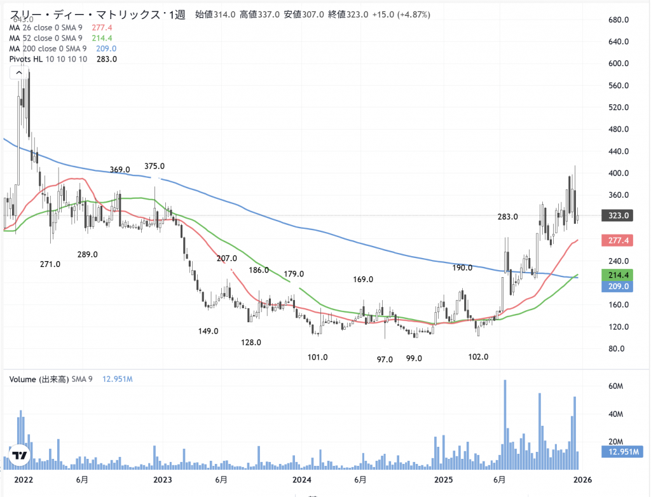Click the green 214.4 MA price label
This screenshot has height=497, width=651.
click(x=615, y=275)
